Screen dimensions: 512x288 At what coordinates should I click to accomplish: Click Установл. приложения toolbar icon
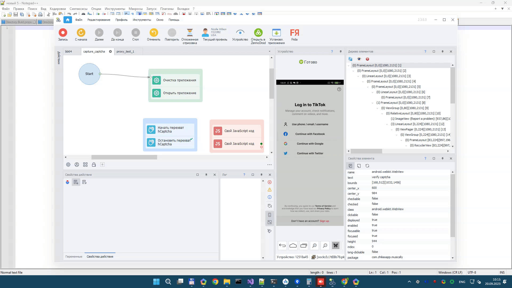coord(276,33)
